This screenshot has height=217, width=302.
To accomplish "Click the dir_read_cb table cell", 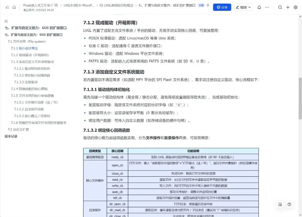I will (x=117, y=210).
